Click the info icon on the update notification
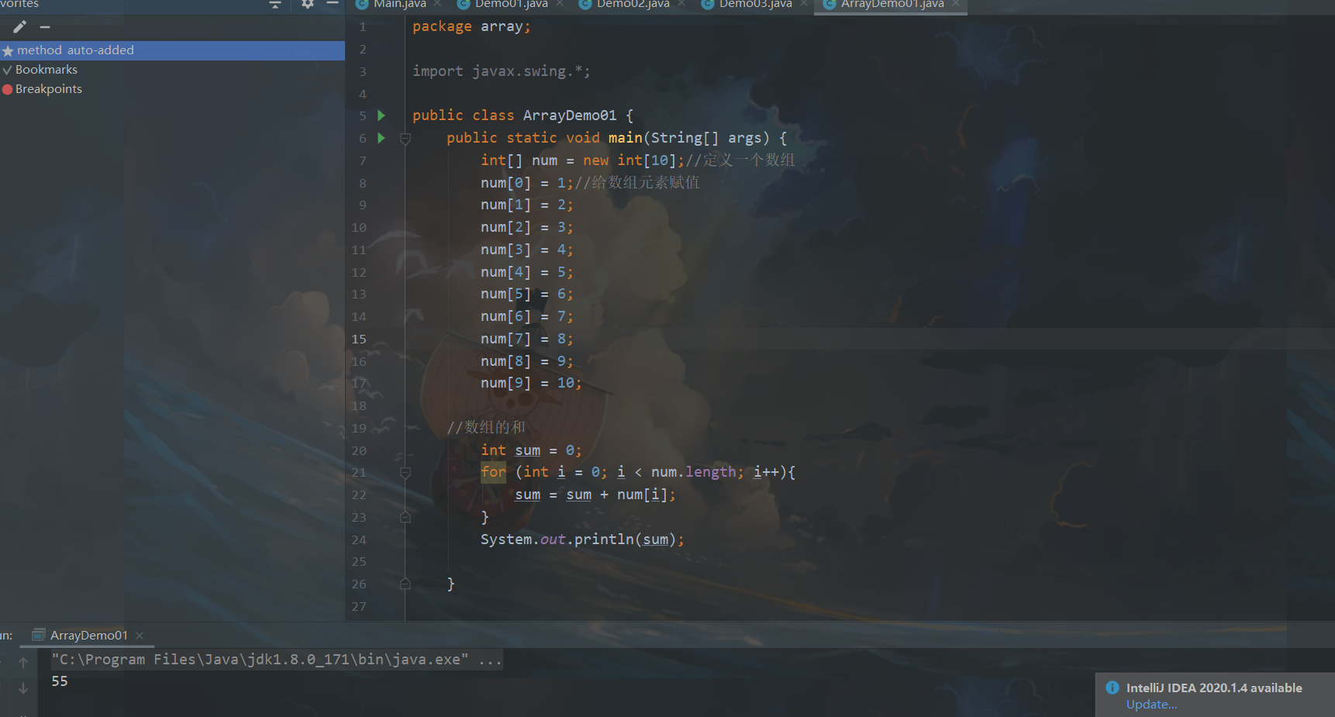Screen dimensions: 1335x717 pyautogui.click(x=1112, y=688)
